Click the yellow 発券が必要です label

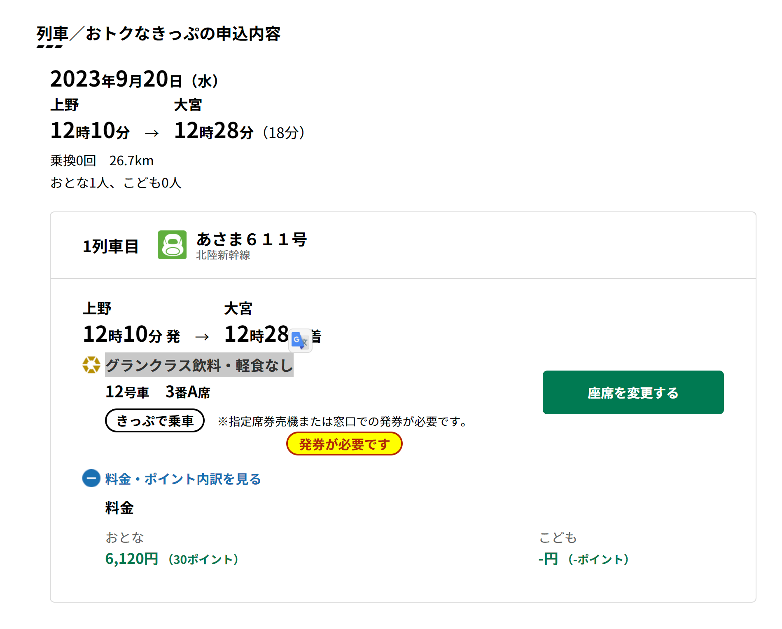(x=344, y=444)
